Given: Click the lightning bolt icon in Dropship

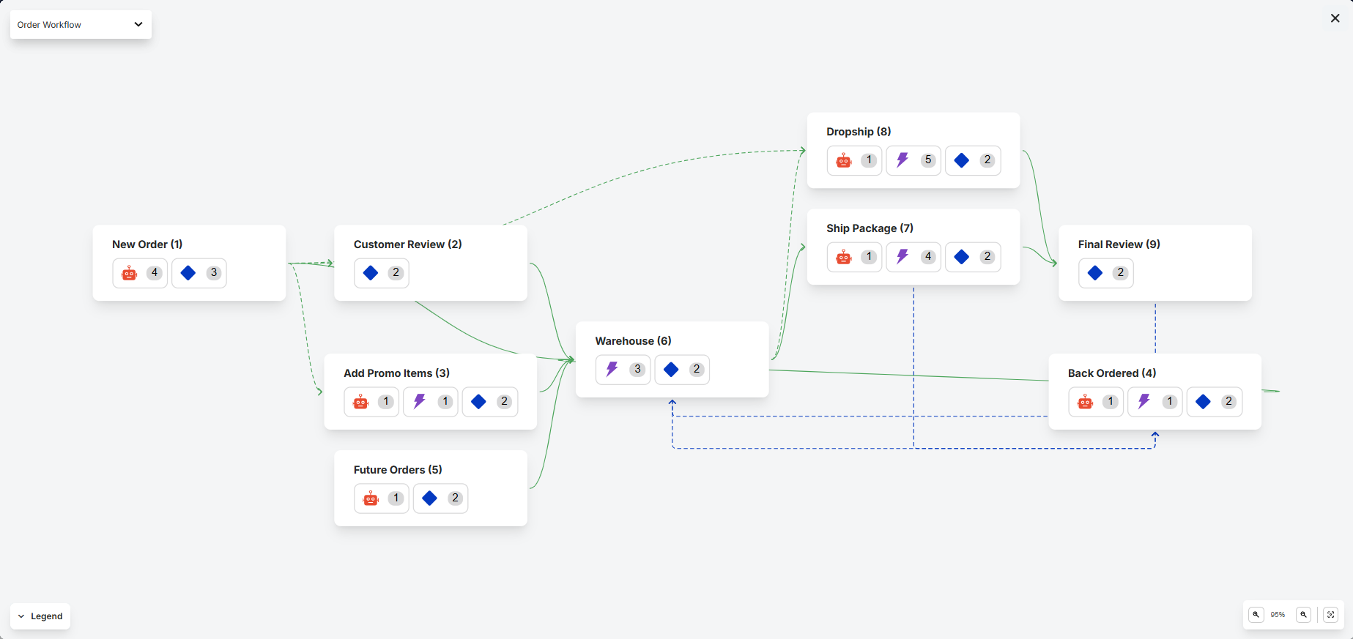Looking at the screenshot, I should click(902, 160).
